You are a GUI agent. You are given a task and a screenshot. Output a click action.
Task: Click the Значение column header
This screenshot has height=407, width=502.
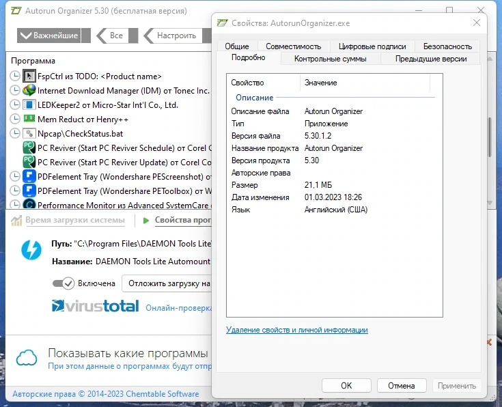(365, 83)
